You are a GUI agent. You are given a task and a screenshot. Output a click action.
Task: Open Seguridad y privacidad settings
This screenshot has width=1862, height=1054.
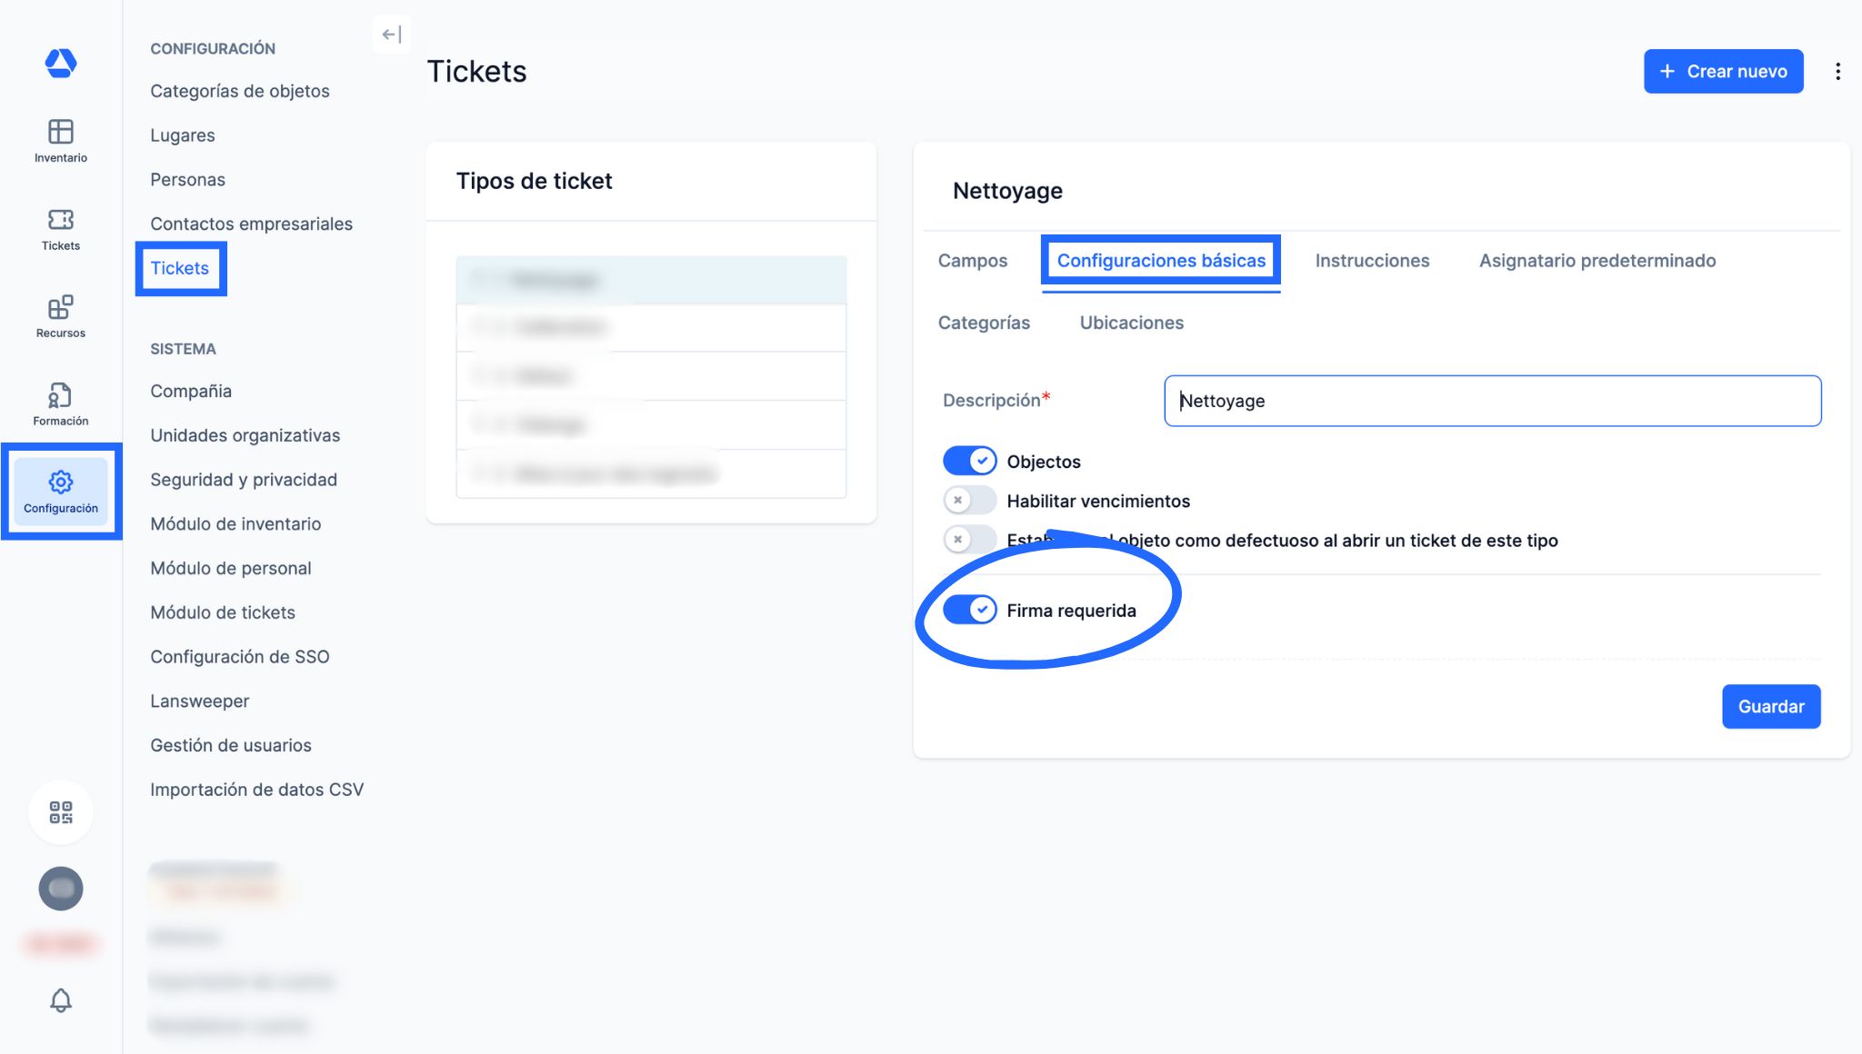244,480
